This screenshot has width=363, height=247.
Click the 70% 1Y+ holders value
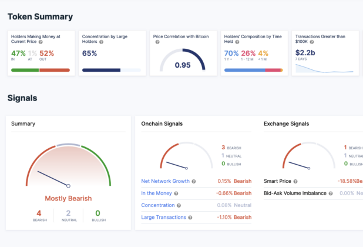pos(231,54)
